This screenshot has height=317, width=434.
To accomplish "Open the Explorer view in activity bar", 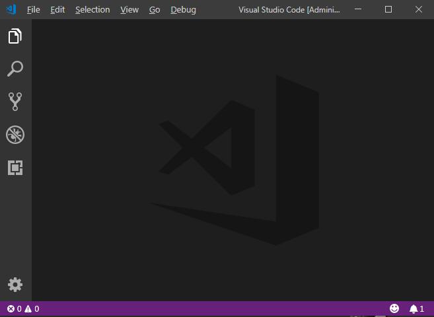I will (15, 36).
